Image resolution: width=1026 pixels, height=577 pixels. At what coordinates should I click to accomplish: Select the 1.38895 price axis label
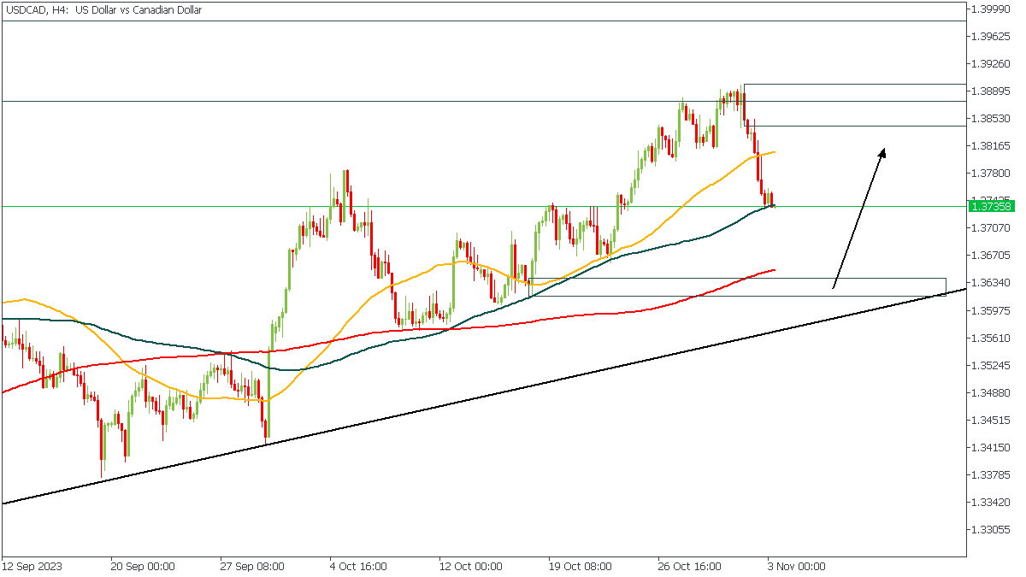point(992,91)
